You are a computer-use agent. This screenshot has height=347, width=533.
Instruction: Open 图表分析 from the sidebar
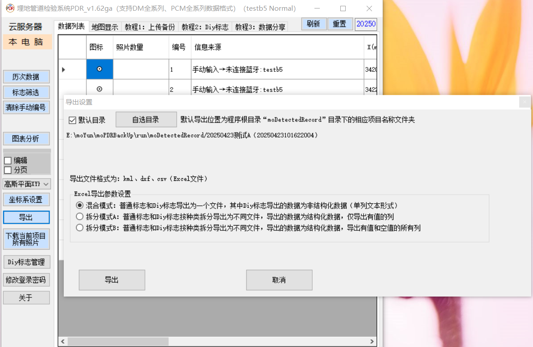coord(26,138)
